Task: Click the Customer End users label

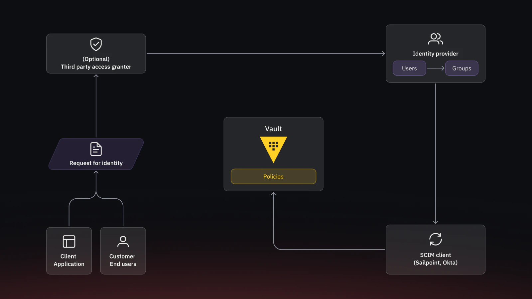Action: (123, 260)
